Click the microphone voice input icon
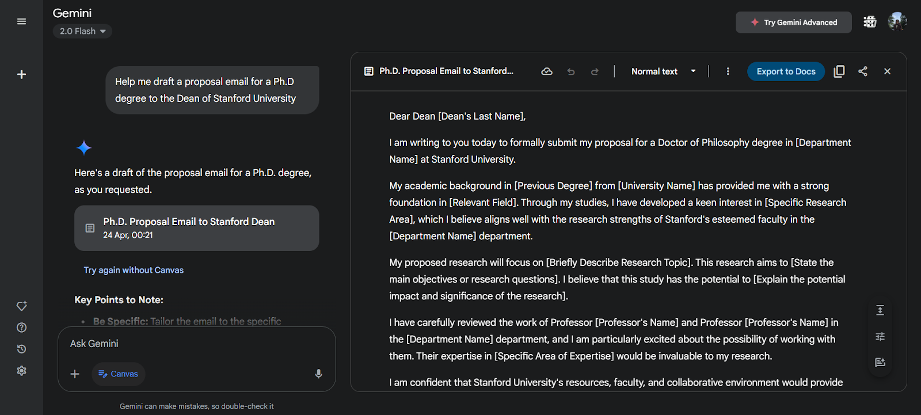The height and width of the screenshot is (415, 921). point(318,374)
